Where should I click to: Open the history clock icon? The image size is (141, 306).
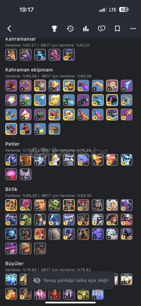70,29
